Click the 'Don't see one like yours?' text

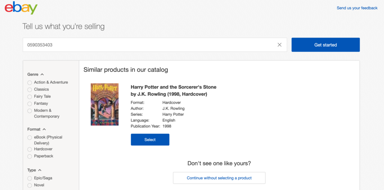(x=219, y=163)
